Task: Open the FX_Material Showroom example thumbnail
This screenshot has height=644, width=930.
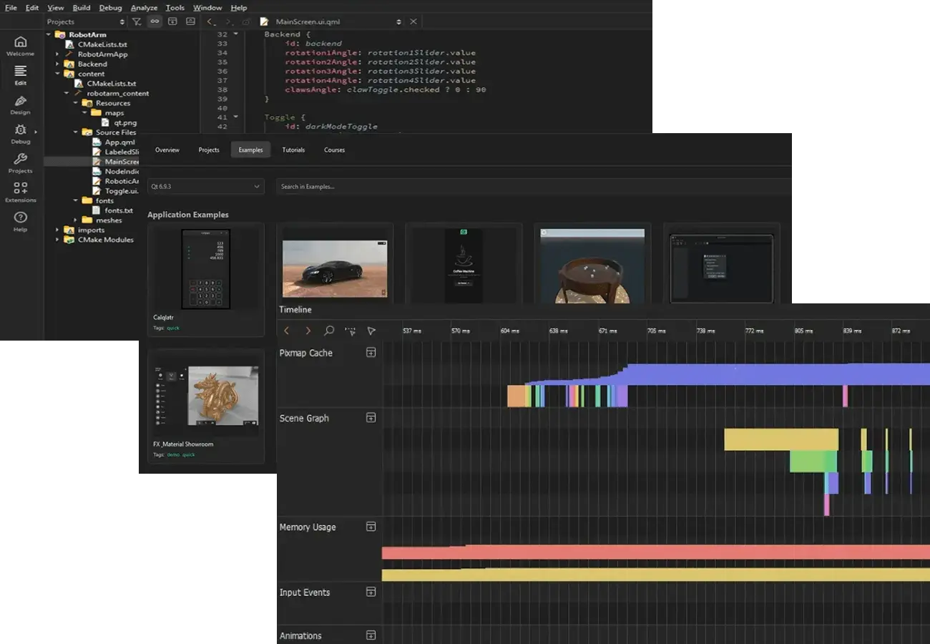Action: (206, 397)
